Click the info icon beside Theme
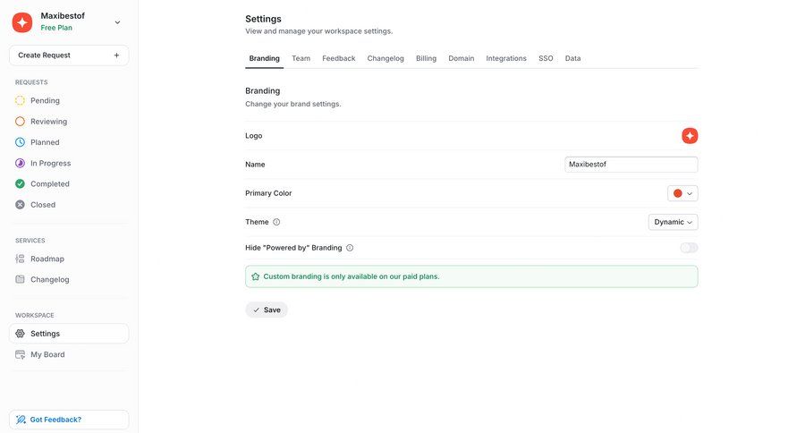 point(276,222)
